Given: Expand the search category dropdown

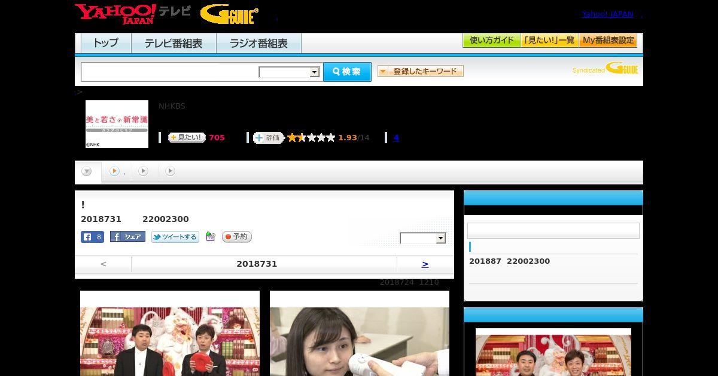Looking at the screenshot, I should [x=290, y=72].
